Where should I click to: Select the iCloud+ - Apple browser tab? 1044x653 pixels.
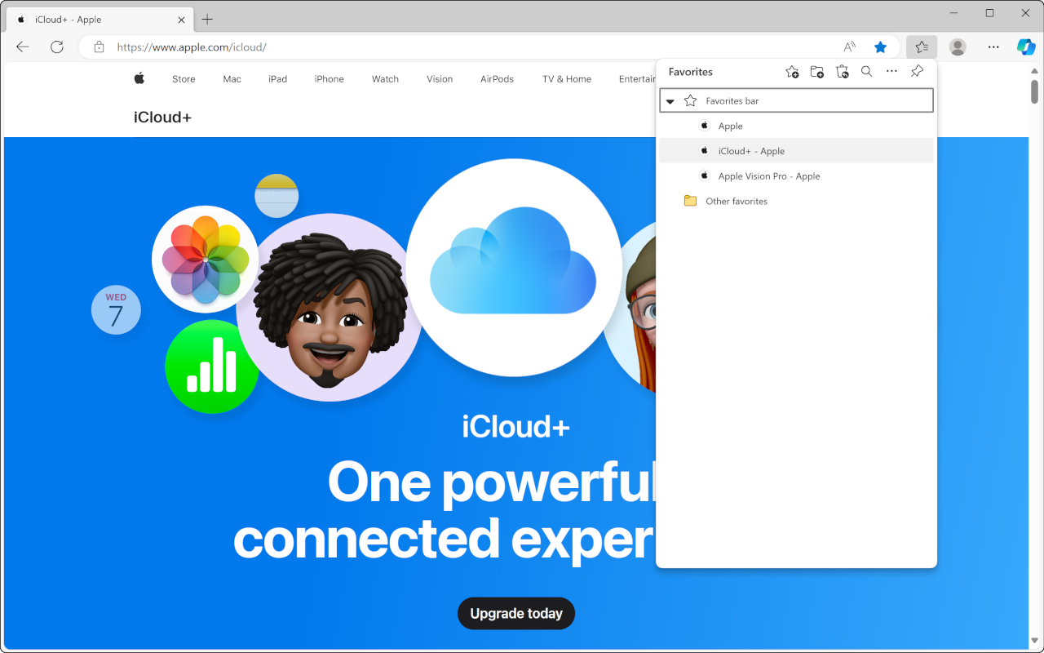coord(100,19)
